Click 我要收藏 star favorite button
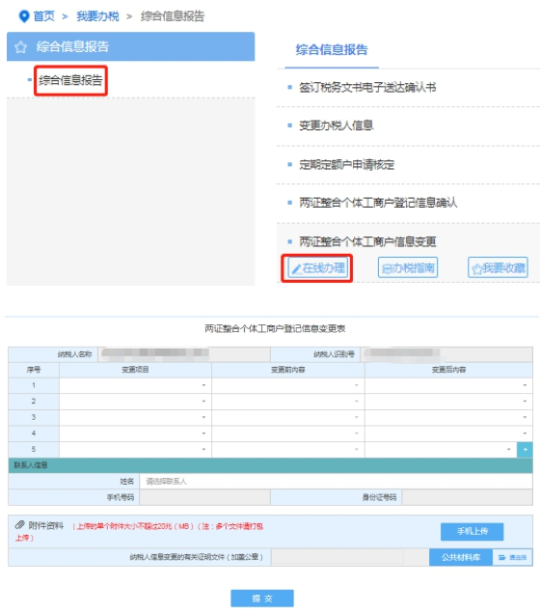Screen dimensions: 540x615 pyautogui.click(x=498, y=267)
